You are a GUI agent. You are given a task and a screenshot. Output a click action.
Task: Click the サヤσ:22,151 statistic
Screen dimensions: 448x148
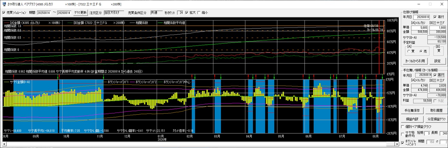(x=155, y=130)
